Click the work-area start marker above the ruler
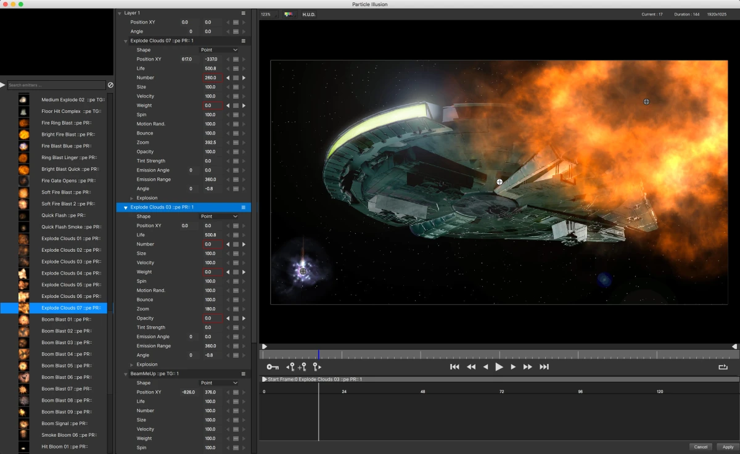The width and height of the screenshot is (740, 454). tap(265, 347)
